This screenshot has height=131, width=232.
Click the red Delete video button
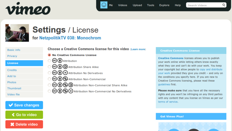point(24,125)
